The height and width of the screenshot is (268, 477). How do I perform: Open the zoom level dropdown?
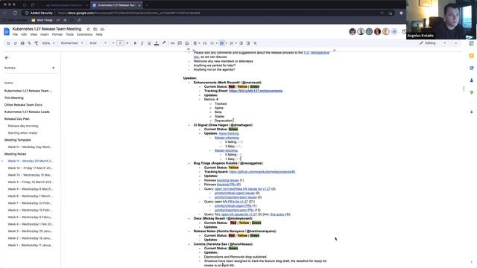coord(48,43)
